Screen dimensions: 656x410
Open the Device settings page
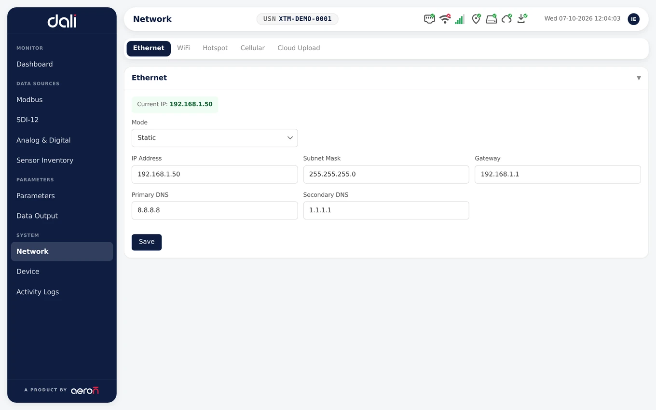62,272
